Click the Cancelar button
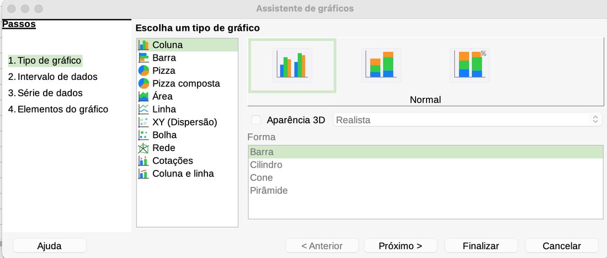The width and height of the screenshot is (607, 258). [x=562, y=246]
